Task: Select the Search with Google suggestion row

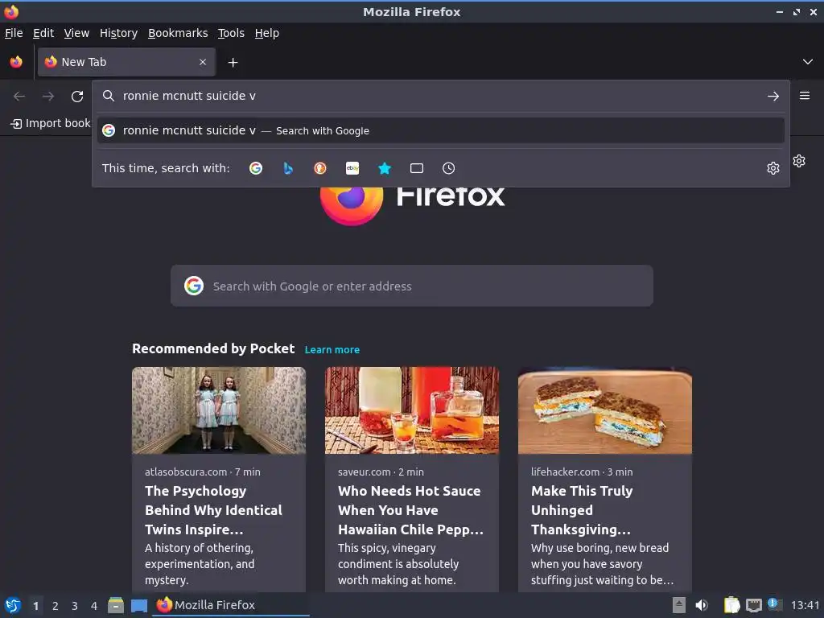Action: [440, 130]
